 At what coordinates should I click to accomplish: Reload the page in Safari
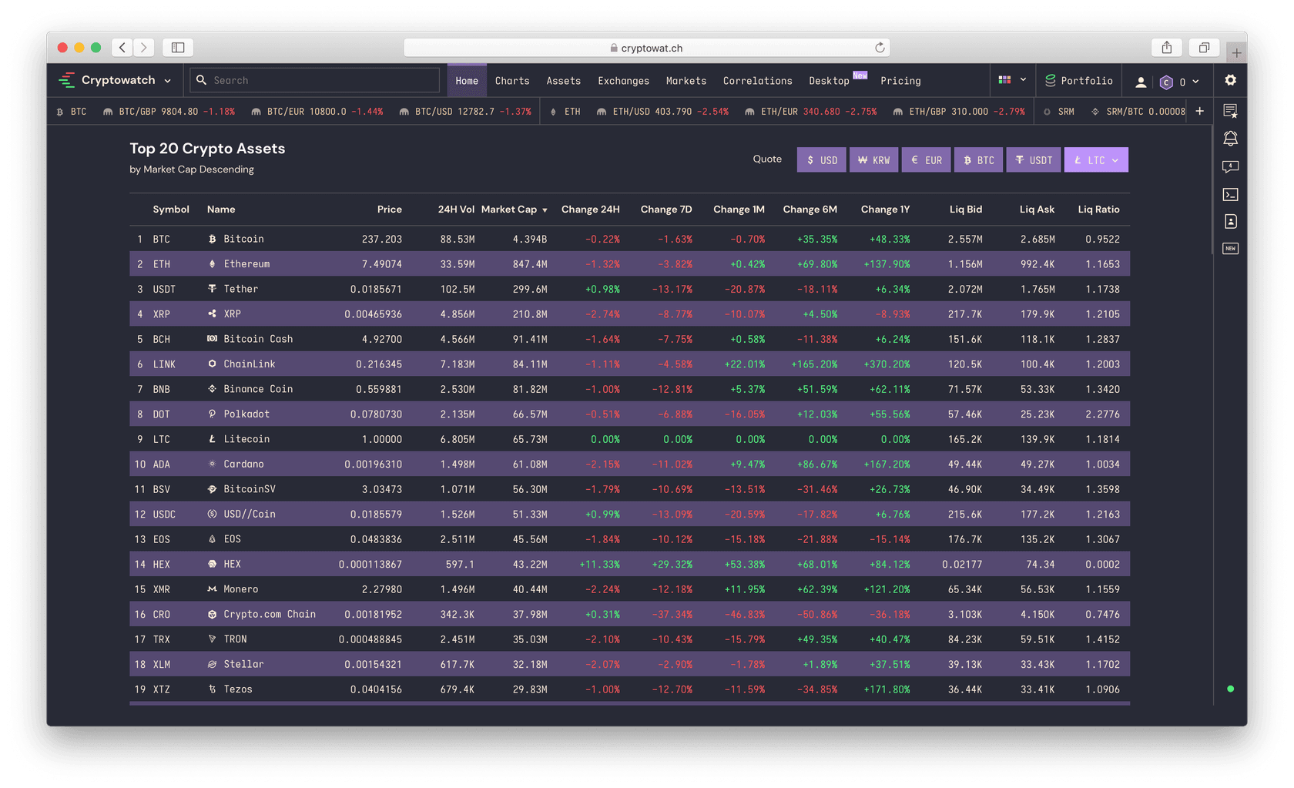pos(880,48)
